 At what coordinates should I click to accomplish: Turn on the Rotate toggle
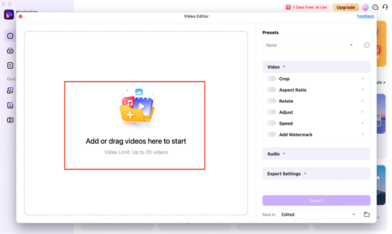271,101
